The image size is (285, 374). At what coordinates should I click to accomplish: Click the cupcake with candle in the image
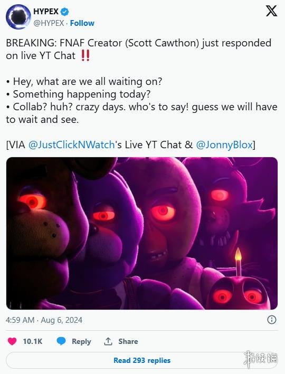coord(238,286)
